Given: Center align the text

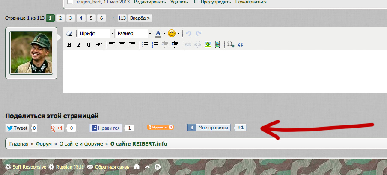Looking at the screenshot, I should pyautogui.click(x=122, y=44).
